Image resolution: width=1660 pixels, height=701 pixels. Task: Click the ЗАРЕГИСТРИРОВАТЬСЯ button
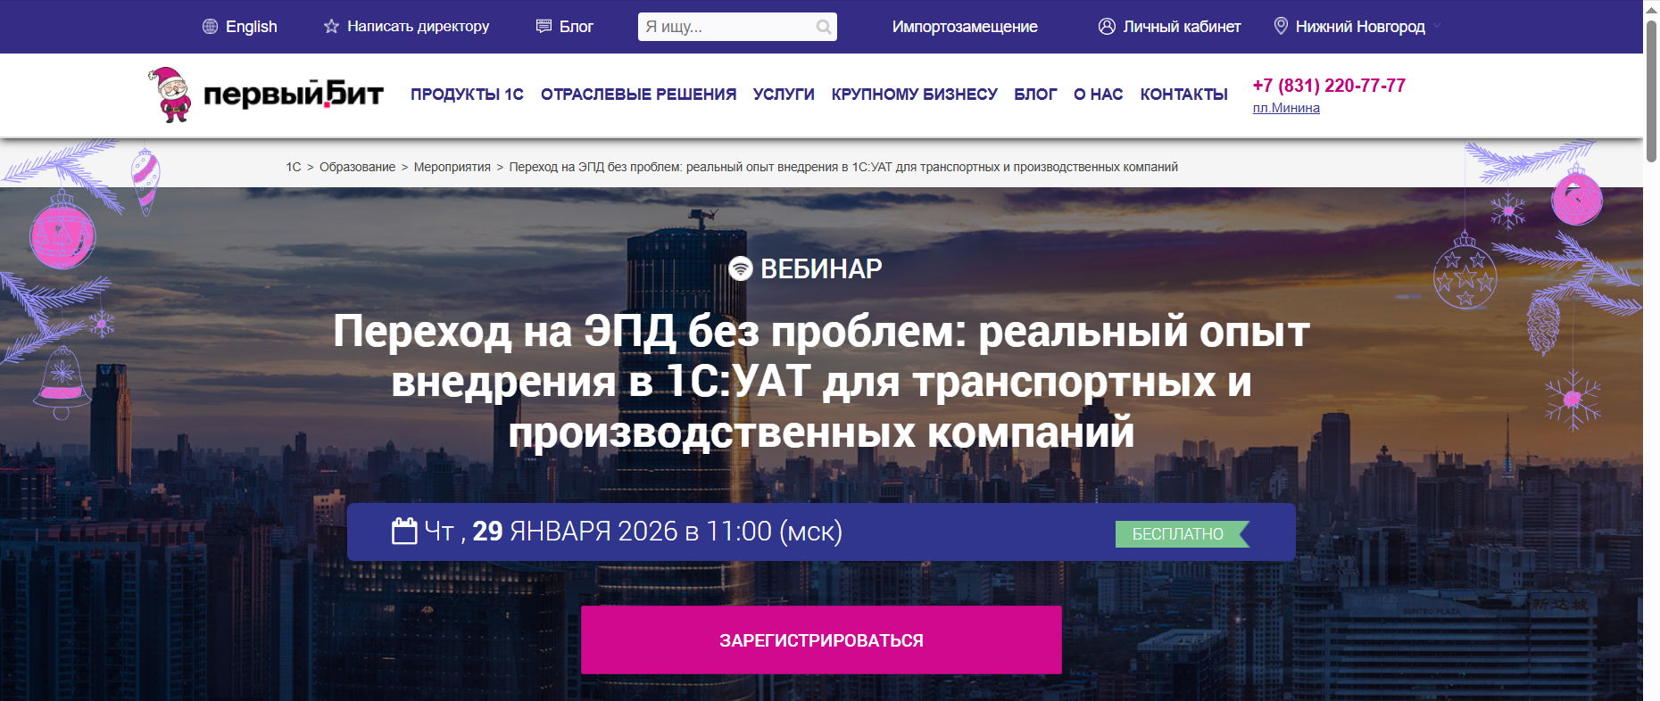click(821, 640)
